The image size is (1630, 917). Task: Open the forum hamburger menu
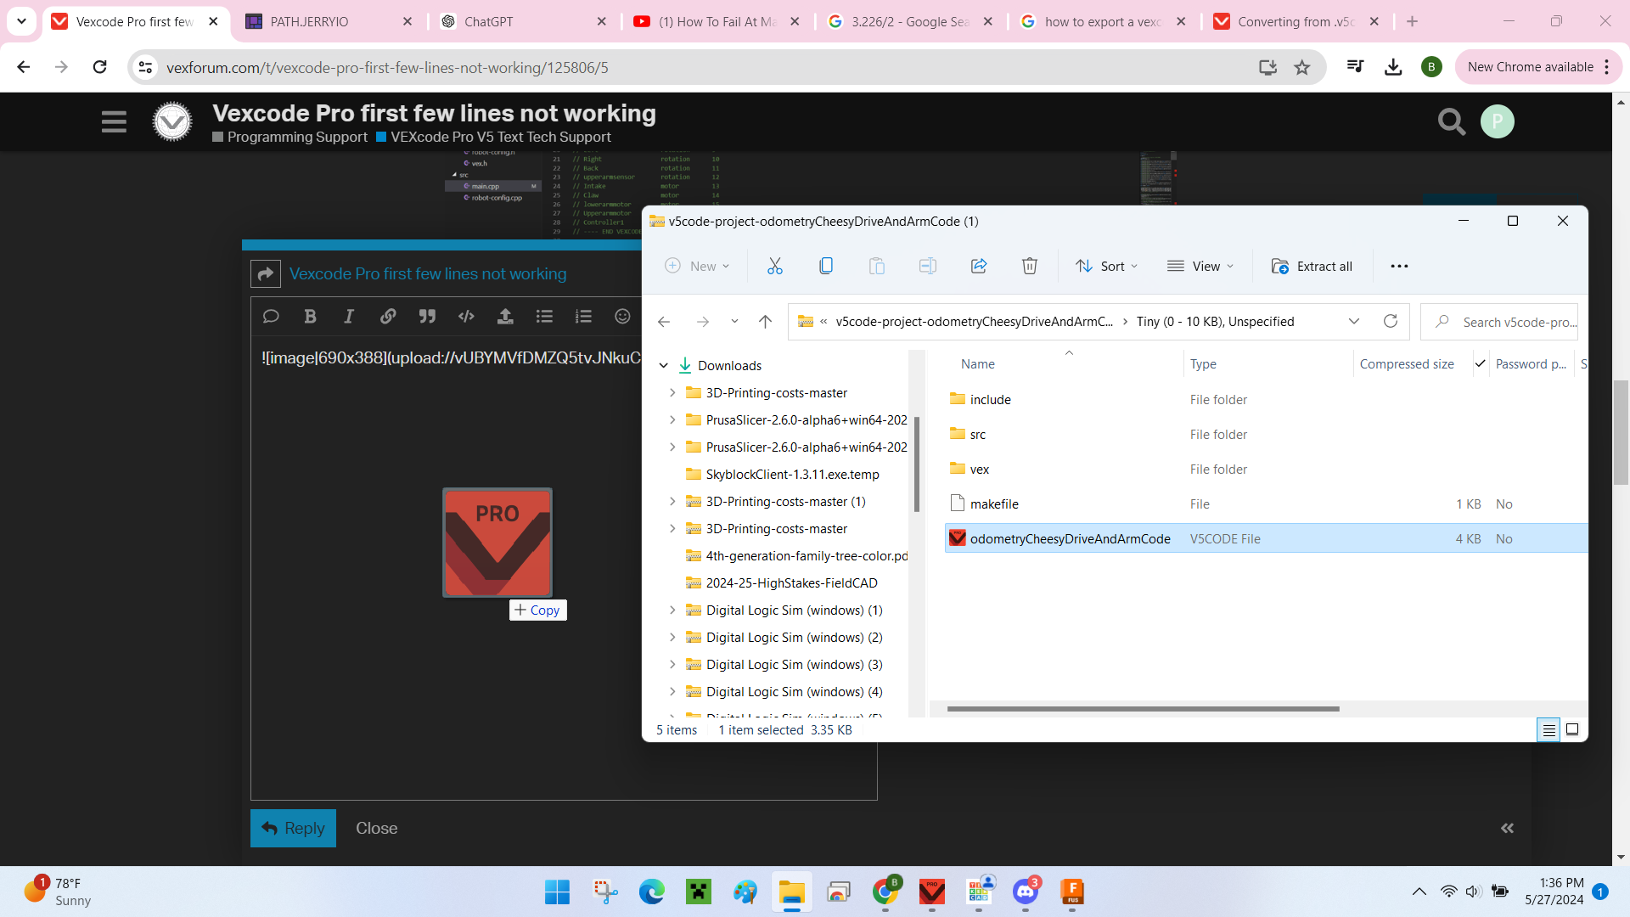(x=114, y=121)
